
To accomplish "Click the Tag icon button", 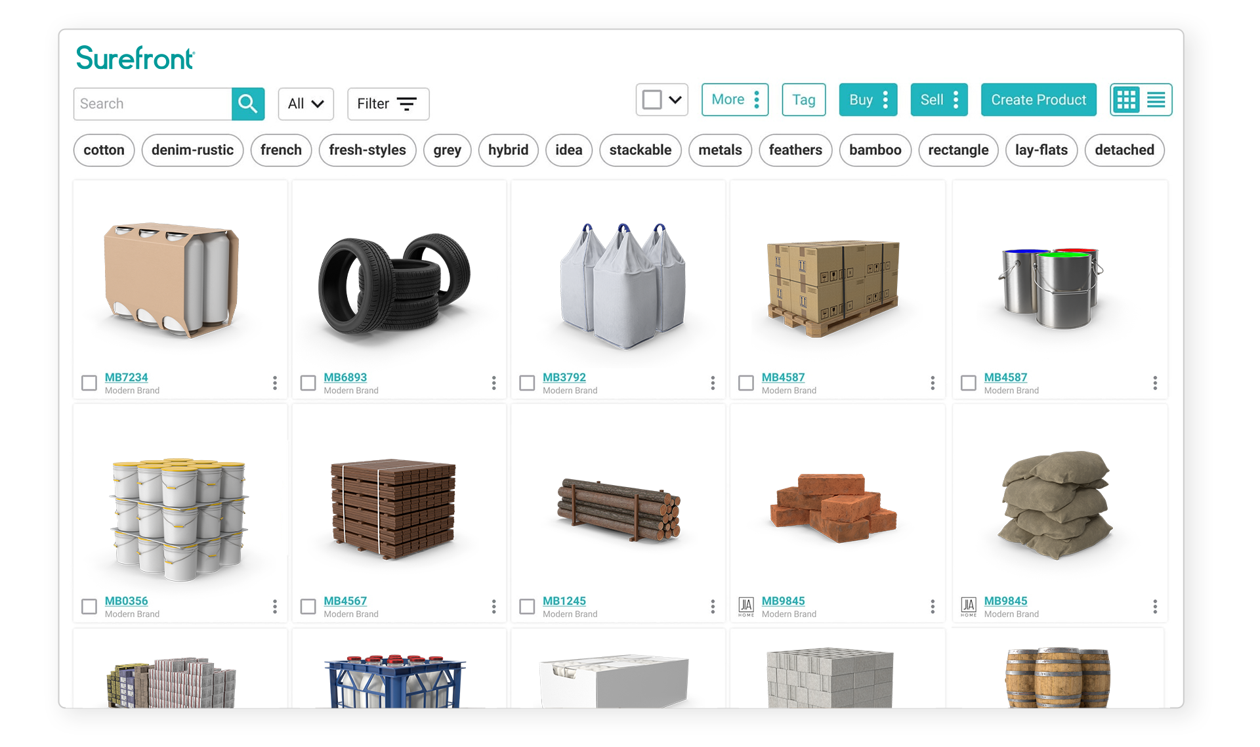I will coord(804,98).
